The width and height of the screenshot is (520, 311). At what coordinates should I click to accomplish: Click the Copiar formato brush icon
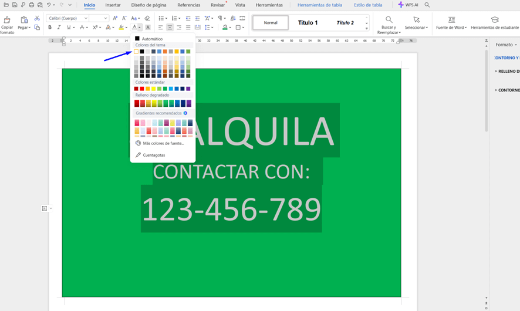[6, 20]
